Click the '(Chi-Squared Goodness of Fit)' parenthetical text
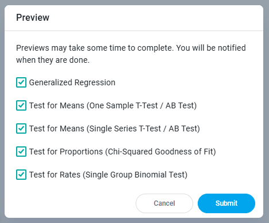This screenshot has width=269, height=223. [x=160, y=152]
